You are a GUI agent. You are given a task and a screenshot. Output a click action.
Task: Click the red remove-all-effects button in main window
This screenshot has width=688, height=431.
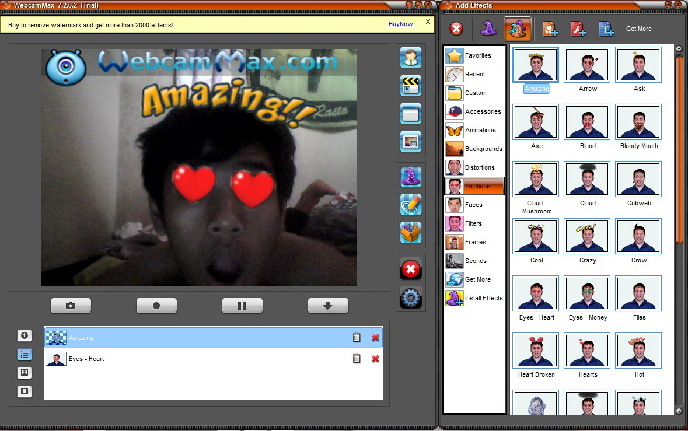[411, 269]
